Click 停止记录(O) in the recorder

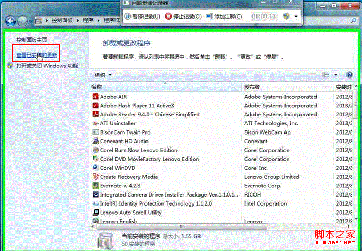183,17
